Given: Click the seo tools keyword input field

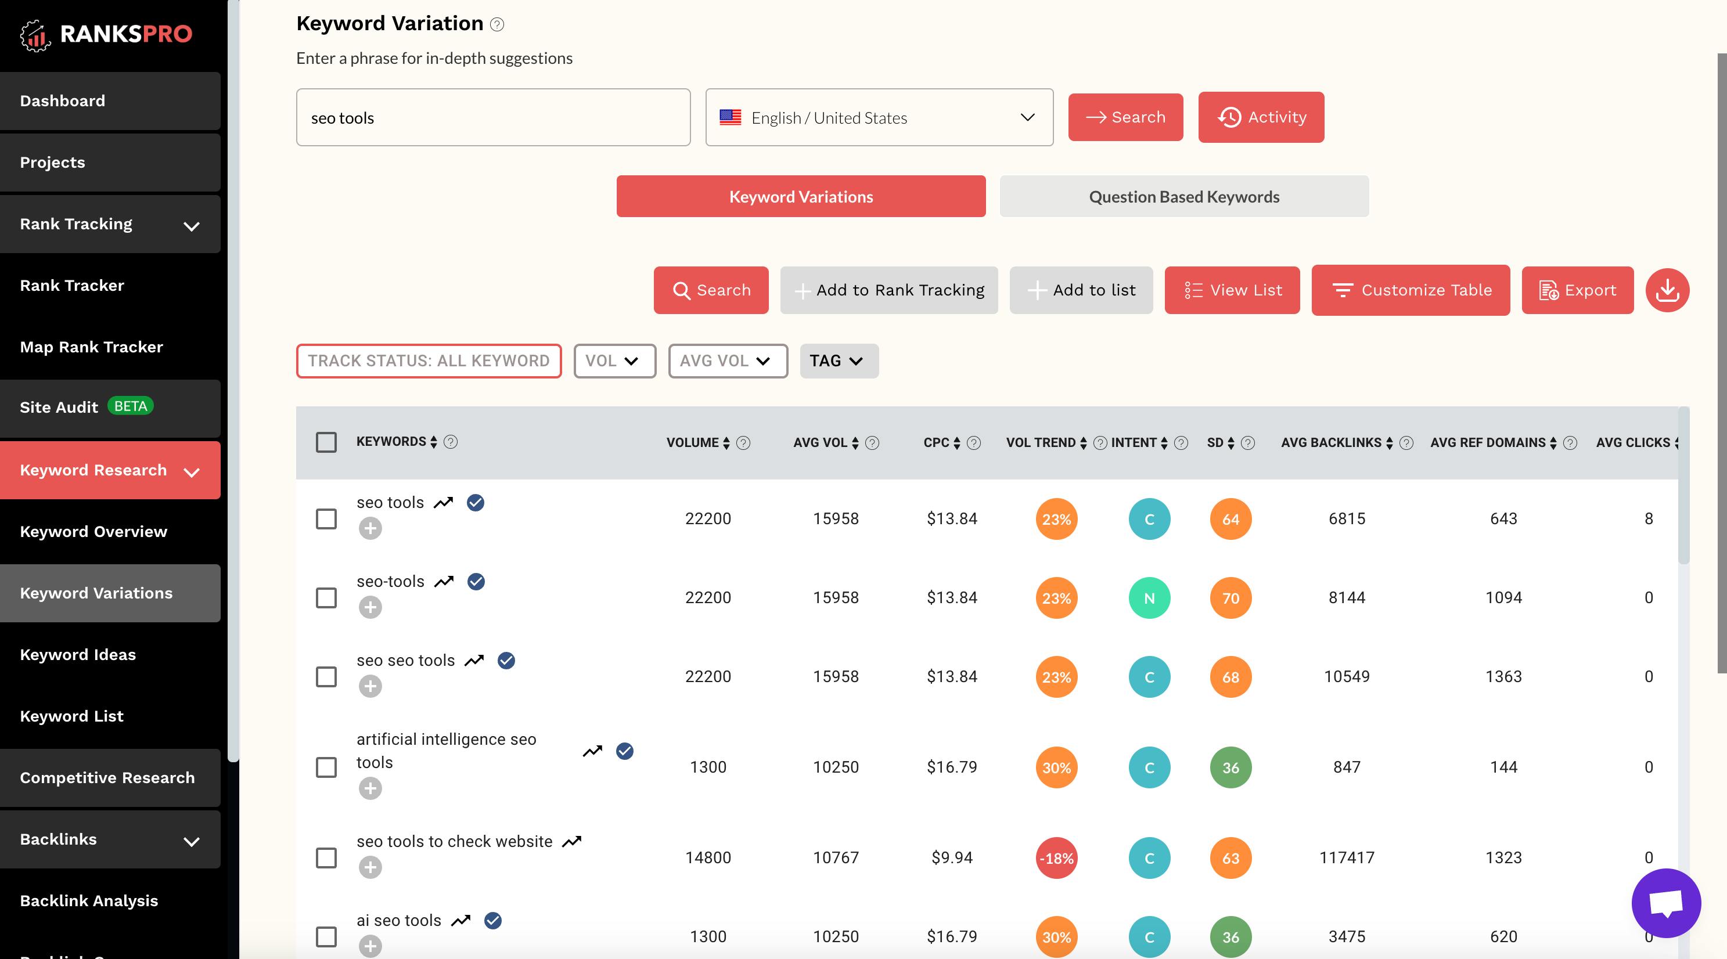Looking at the screenshot, I should tap(494, 117).
